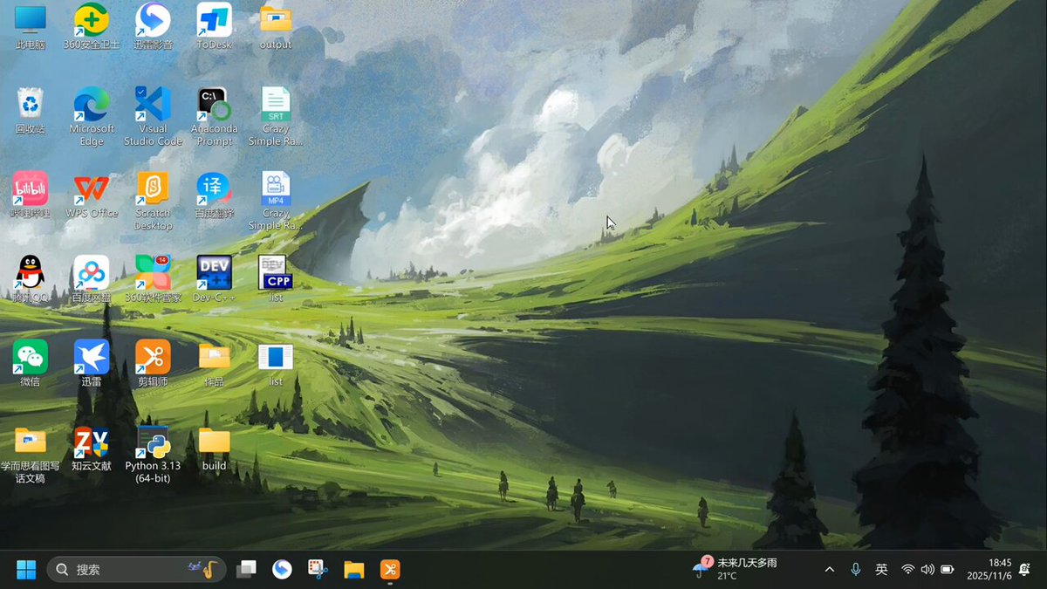The height and width of the screenshot is (589, 1047).
Task: Click the Scratch Desktop shortcut
Action: click(x=153, y=201)
